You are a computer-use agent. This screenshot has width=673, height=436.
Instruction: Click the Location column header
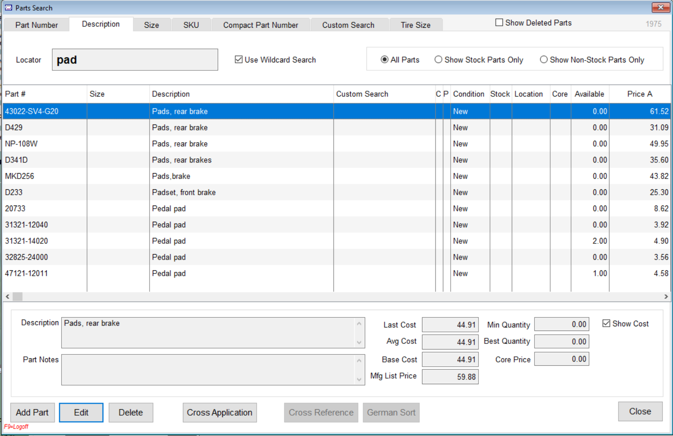(530, 94)
